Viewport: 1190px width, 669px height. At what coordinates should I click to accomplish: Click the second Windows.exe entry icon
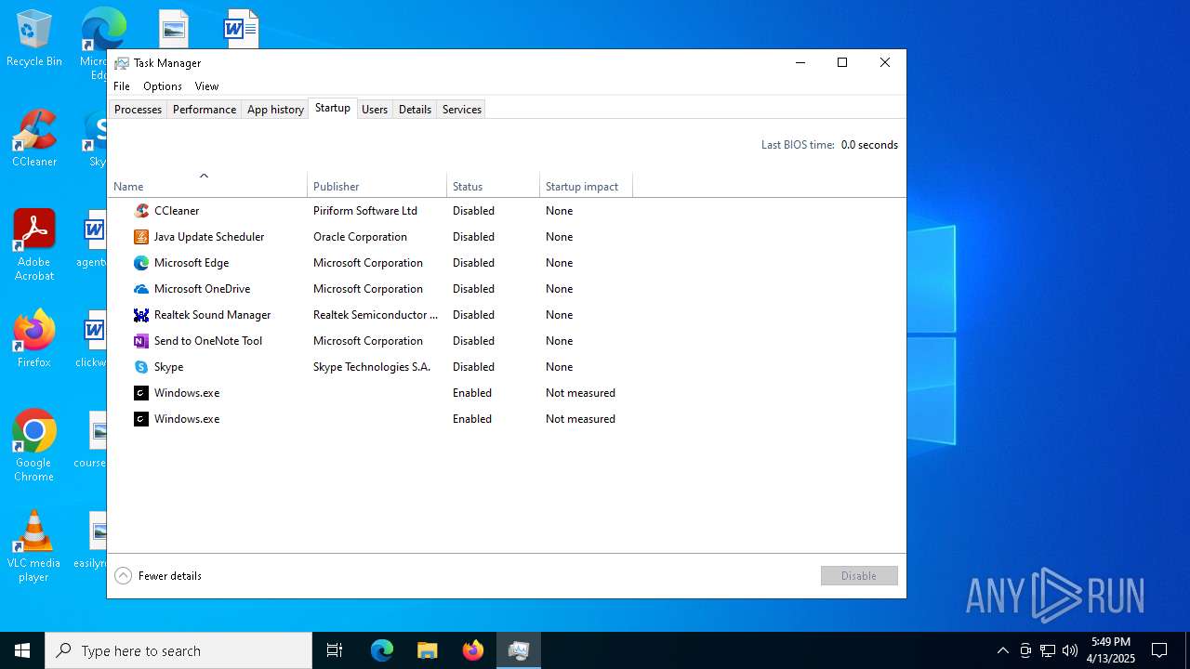[141, 419]
